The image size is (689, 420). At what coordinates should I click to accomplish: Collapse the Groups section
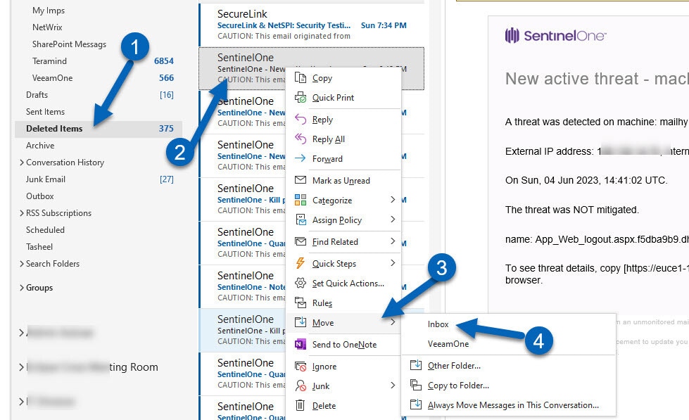click(21, 288)
